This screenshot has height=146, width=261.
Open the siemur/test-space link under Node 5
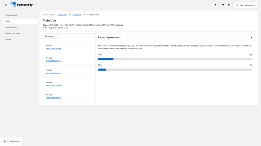tap(54, 98)
